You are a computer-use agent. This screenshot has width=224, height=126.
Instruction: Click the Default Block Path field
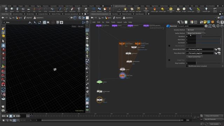coord(200,49)
